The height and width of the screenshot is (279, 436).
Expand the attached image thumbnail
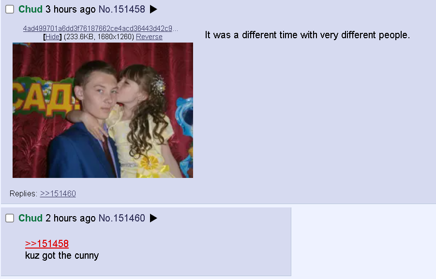(x=103, y=110)
